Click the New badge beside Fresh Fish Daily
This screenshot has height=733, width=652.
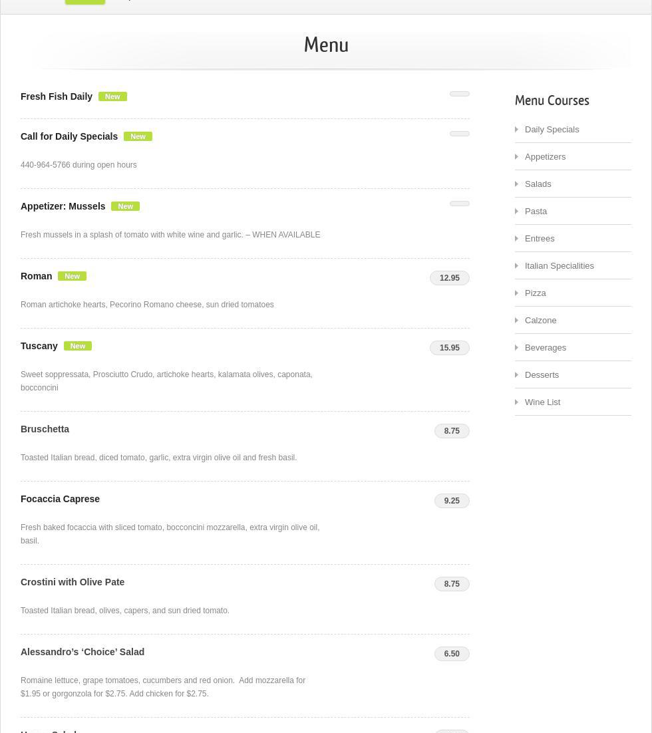coord(112,96)
